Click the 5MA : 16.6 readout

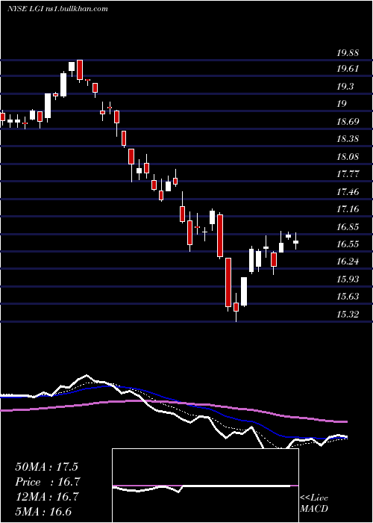point(43,512)
